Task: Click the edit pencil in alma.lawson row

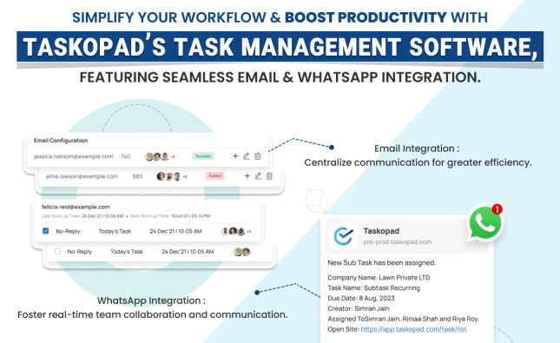Action: coord(258,175)
